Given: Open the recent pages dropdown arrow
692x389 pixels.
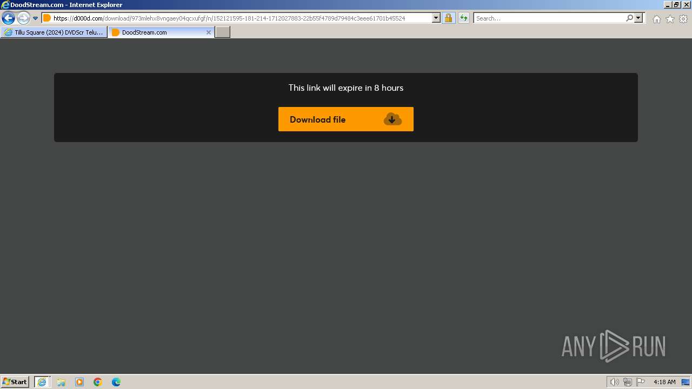Looking at the screenshot, I should pos(35,18).
